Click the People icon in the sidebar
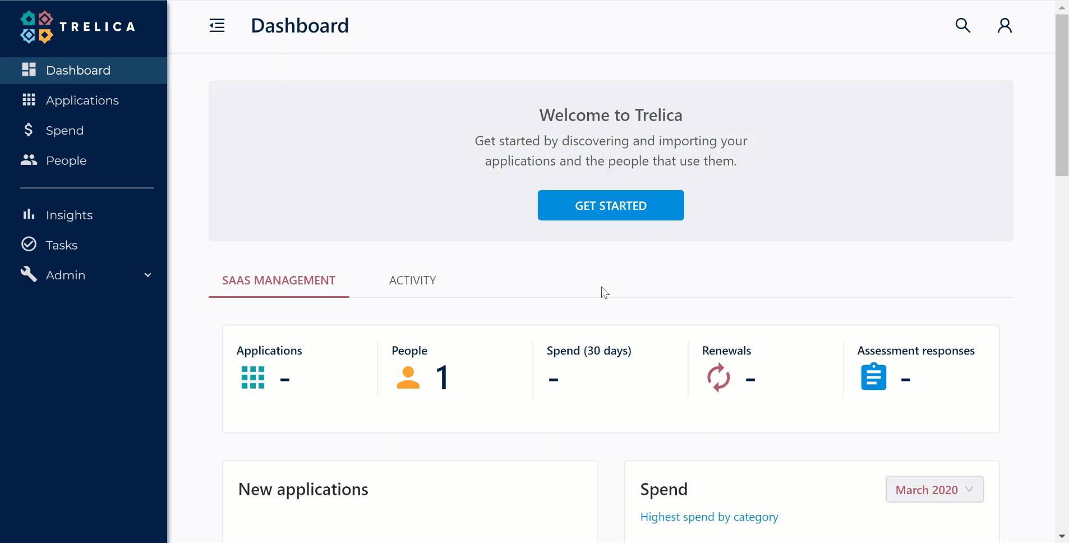The image size is (1069, 543). pyautogui.click(x=29, y=160)
